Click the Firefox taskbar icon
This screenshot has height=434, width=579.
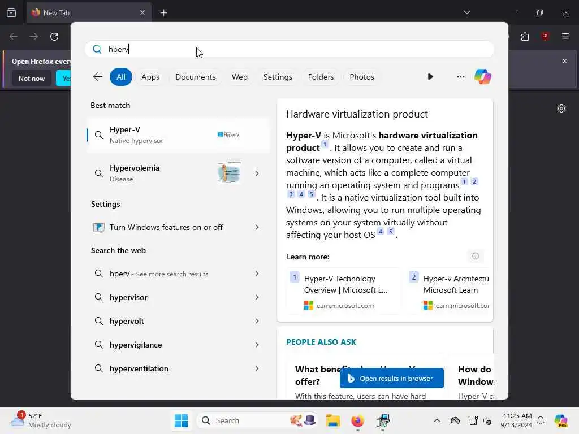coord(357,420)
